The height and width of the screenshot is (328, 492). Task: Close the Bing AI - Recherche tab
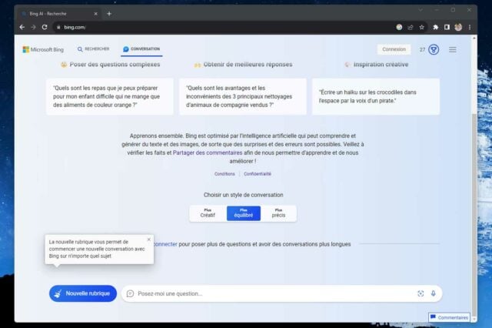tap(95, 14)
